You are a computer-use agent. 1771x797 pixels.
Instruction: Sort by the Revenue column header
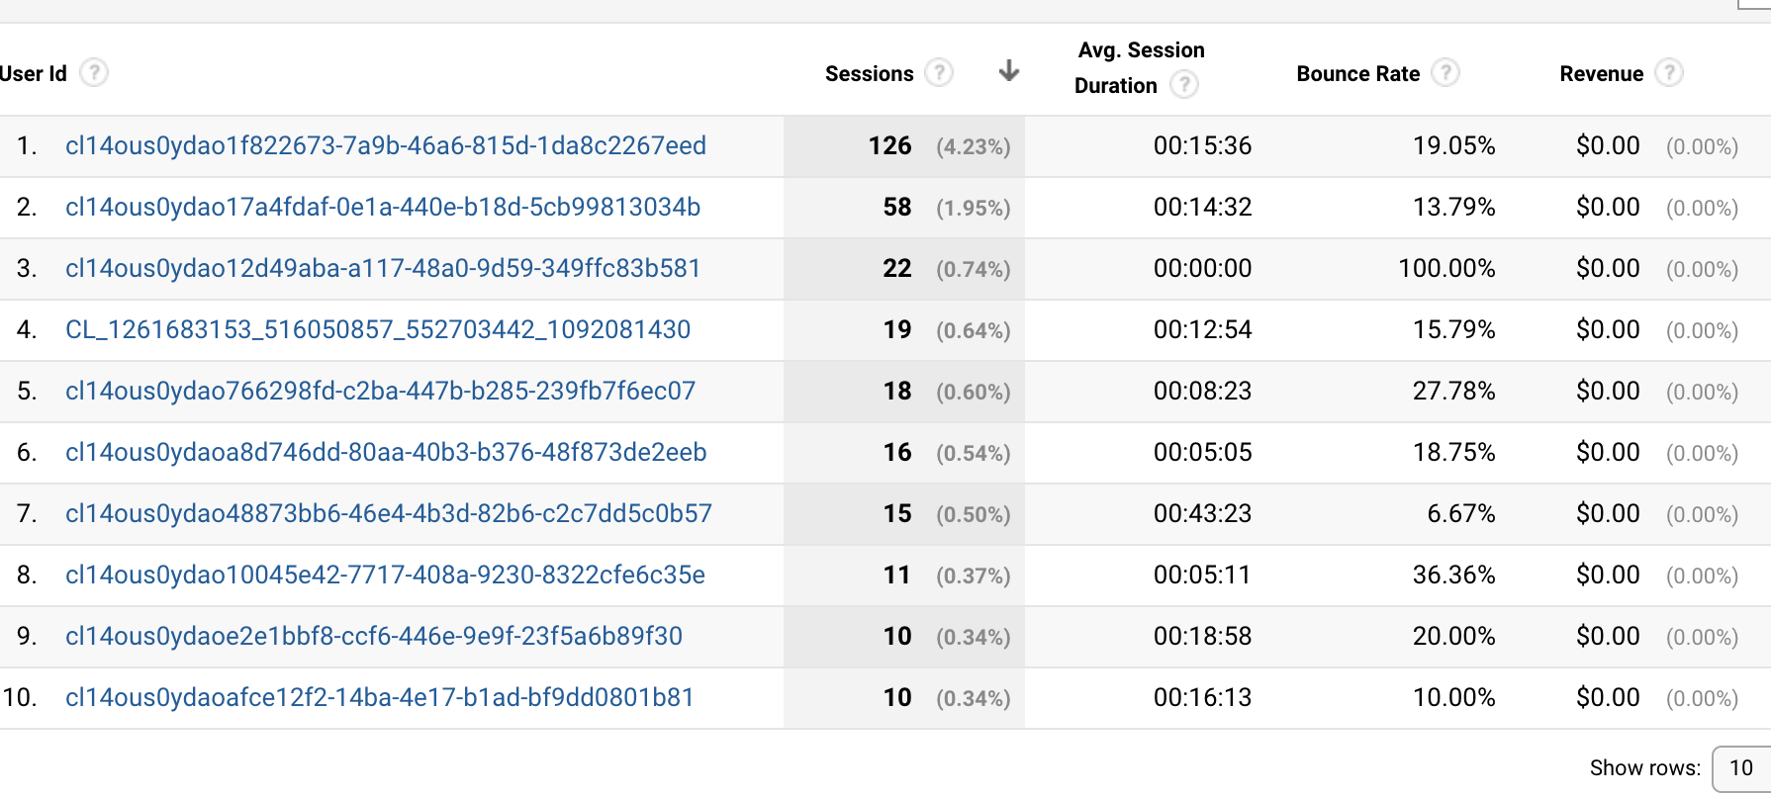tap(1601, 72)
